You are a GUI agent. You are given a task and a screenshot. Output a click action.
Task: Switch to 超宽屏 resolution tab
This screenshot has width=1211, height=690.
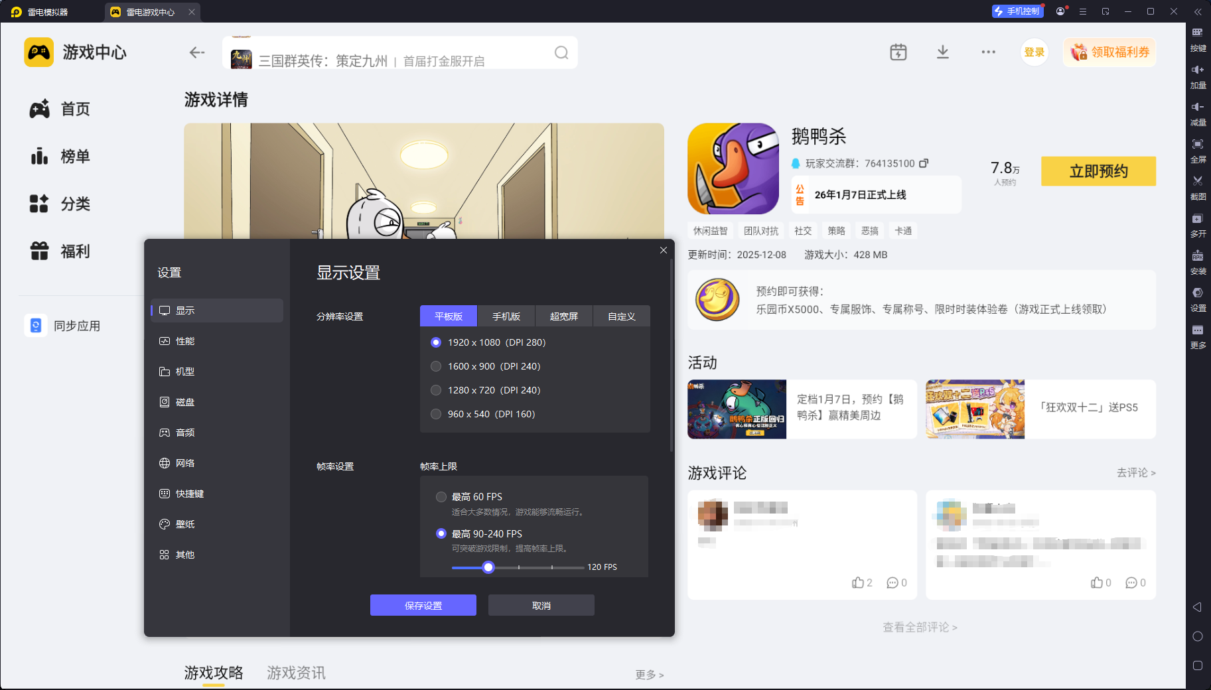click(x=564, y=316)
